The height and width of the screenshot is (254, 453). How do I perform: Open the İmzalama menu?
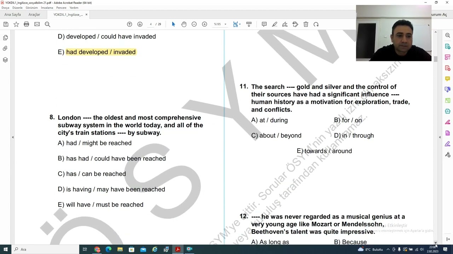47,8
